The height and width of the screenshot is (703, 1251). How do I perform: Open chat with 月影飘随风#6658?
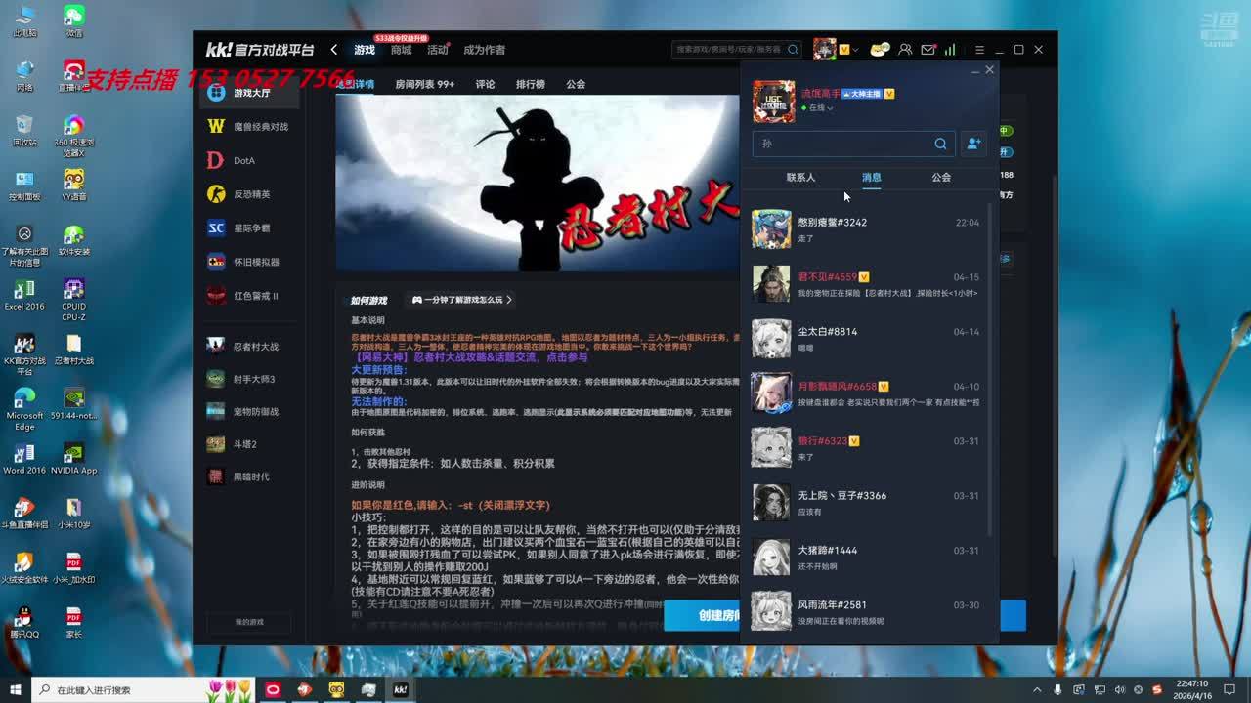click(866, 393)
